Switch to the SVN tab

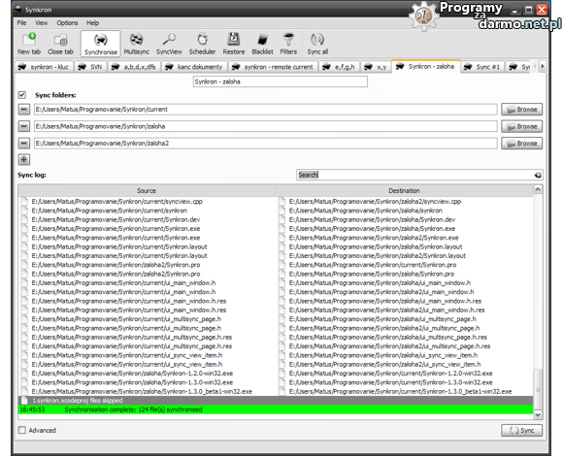(x=90, y=67)
